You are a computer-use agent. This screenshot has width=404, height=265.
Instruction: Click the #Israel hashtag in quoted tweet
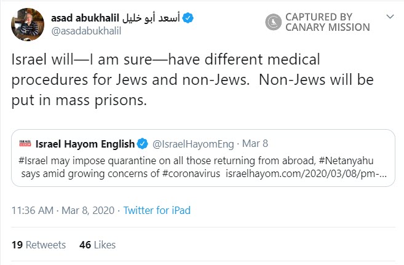click(35, 160)
